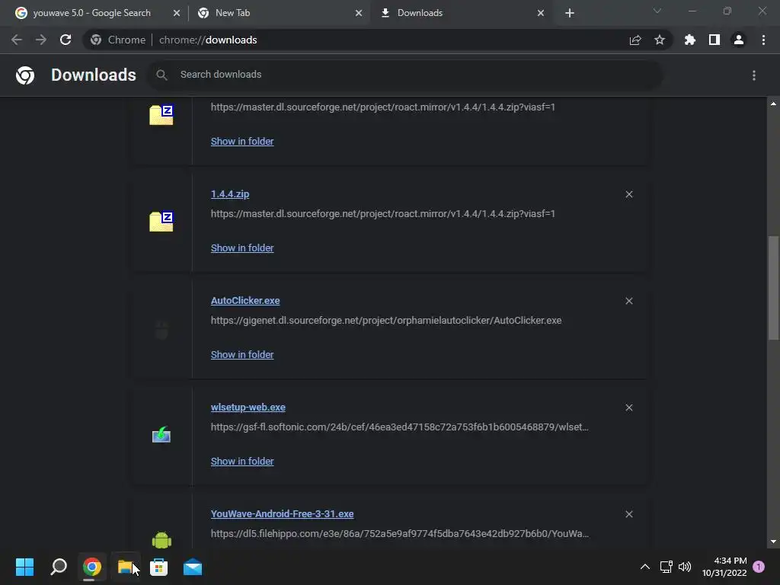The width and height of the screenshot is (780, 585).
Task: Share this page via address bar icon
Action: coord(635,40)
